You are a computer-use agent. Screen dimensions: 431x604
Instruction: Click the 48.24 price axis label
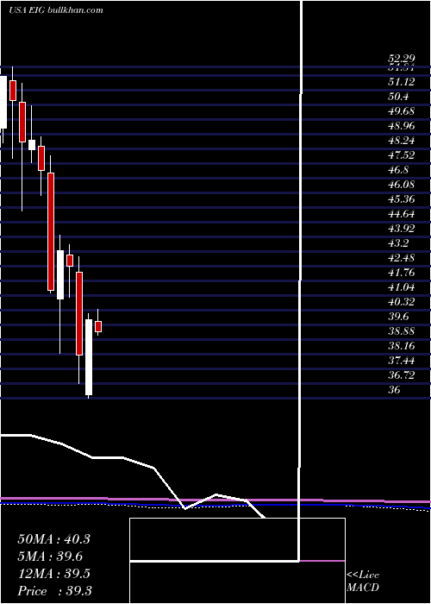402,141
